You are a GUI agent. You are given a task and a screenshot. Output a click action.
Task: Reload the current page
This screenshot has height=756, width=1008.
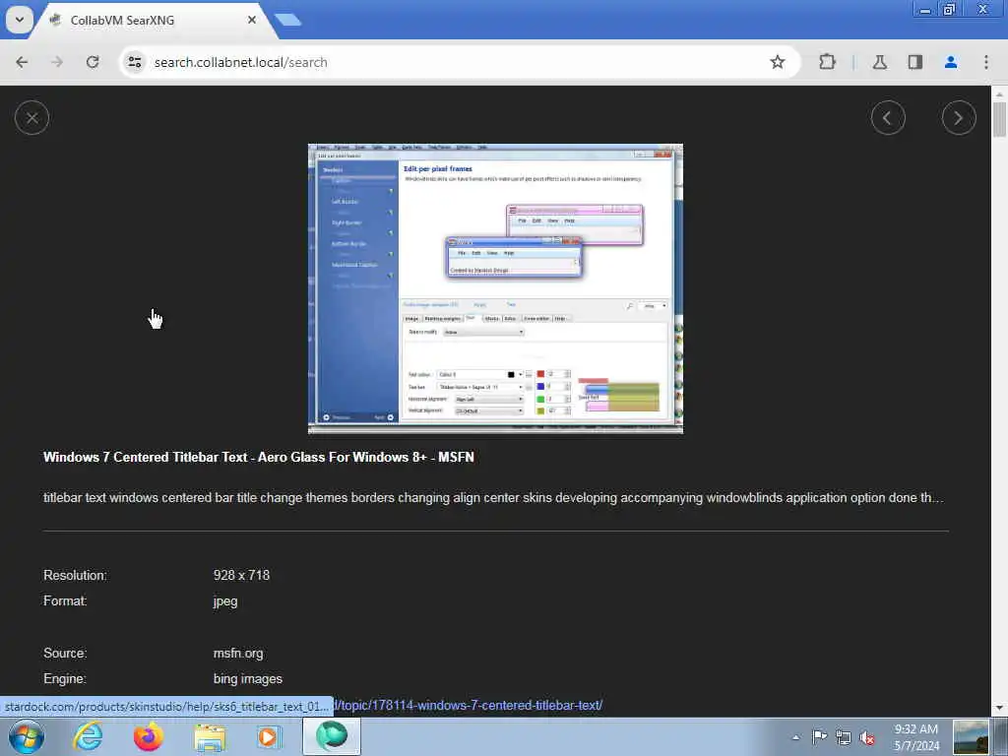pyautogui.click(x=93, y=62)
